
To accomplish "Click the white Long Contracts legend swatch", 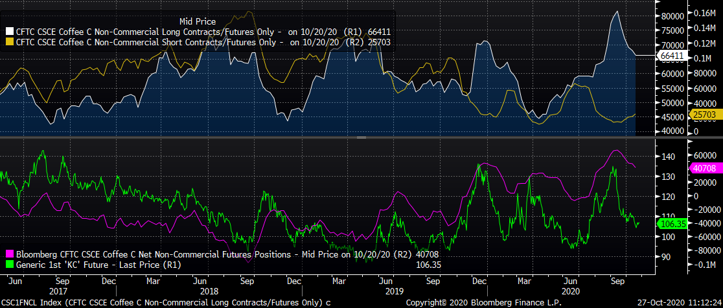I will point(9,31).
